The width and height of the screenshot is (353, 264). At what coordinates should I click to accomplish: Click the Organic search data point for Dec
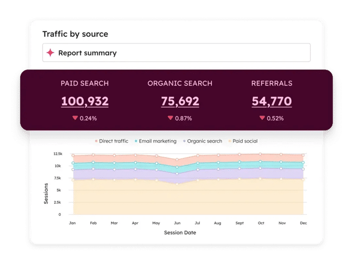pos(303,169)
